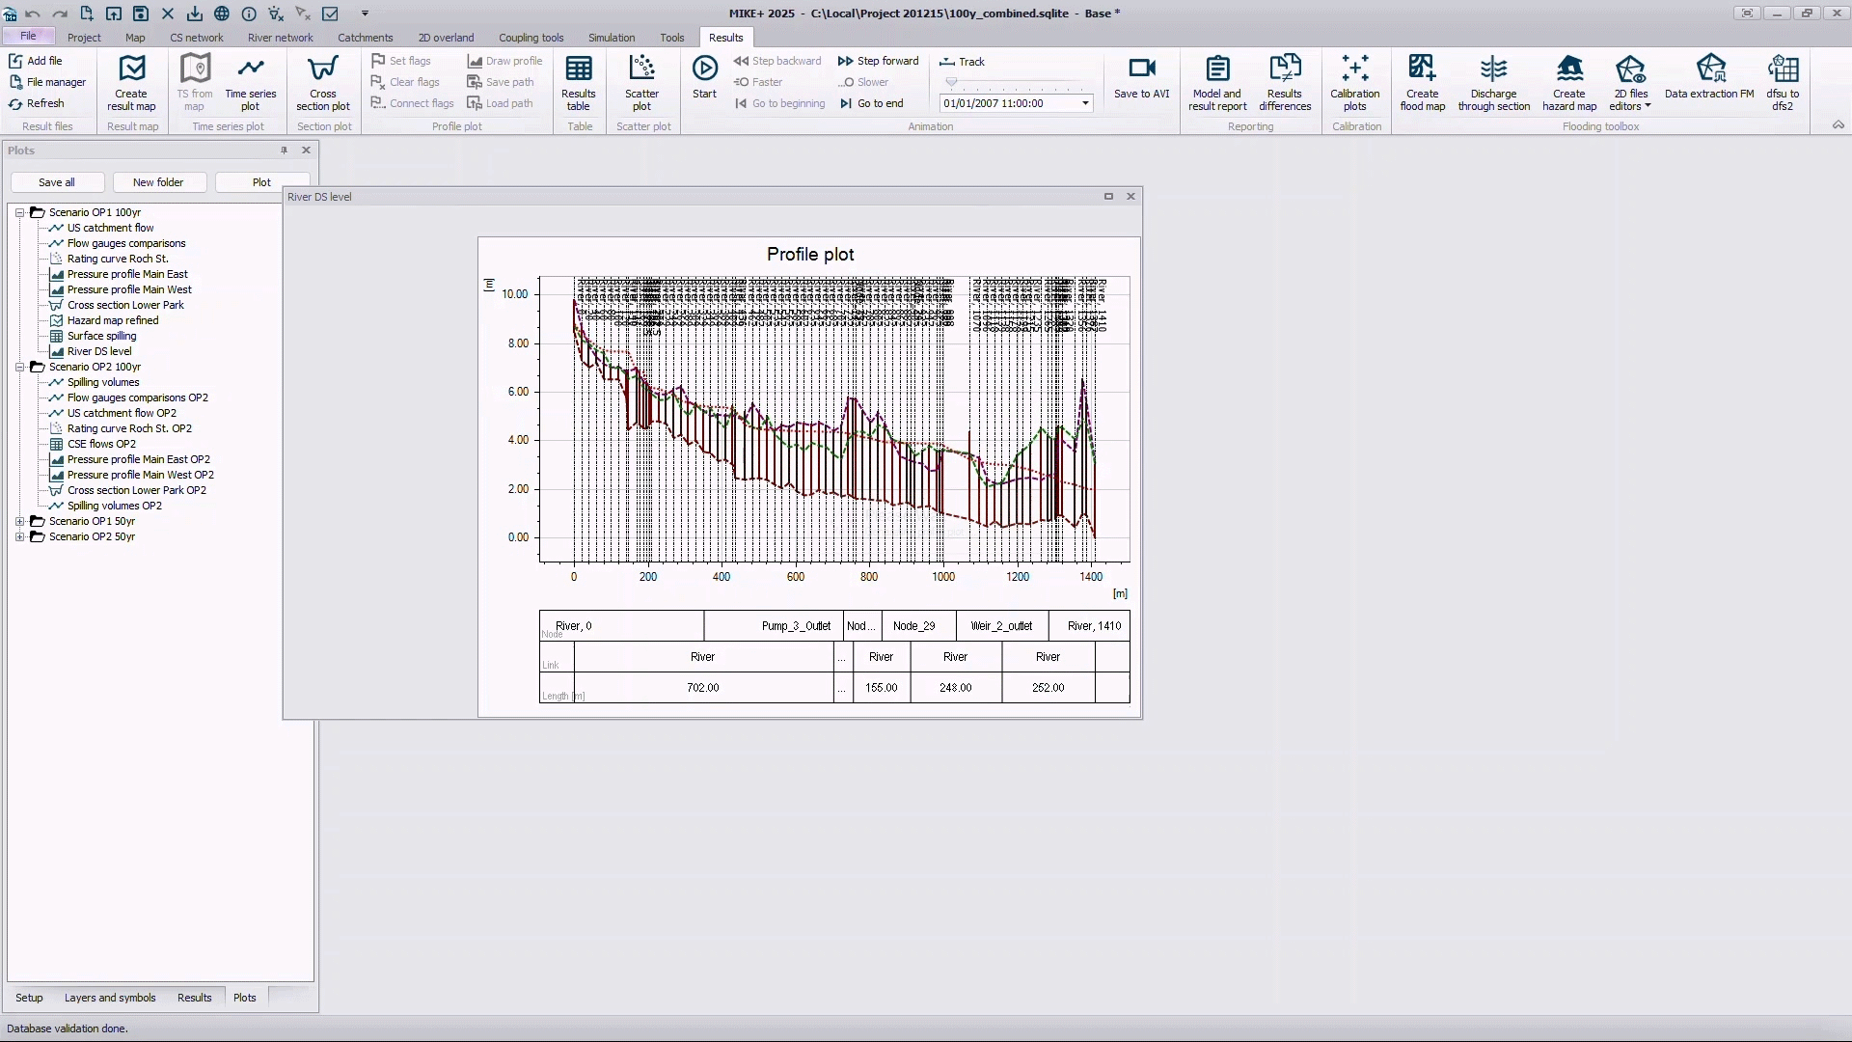The image size is (1852, 1042).
Task: Collapse Scenario OP1 100yr folder
Action: (19, 212)
